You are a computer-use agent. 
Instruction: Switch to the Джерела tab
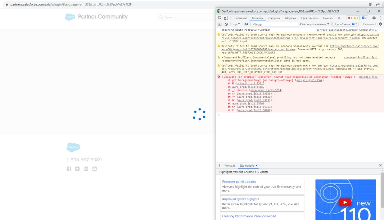[274, 18]
